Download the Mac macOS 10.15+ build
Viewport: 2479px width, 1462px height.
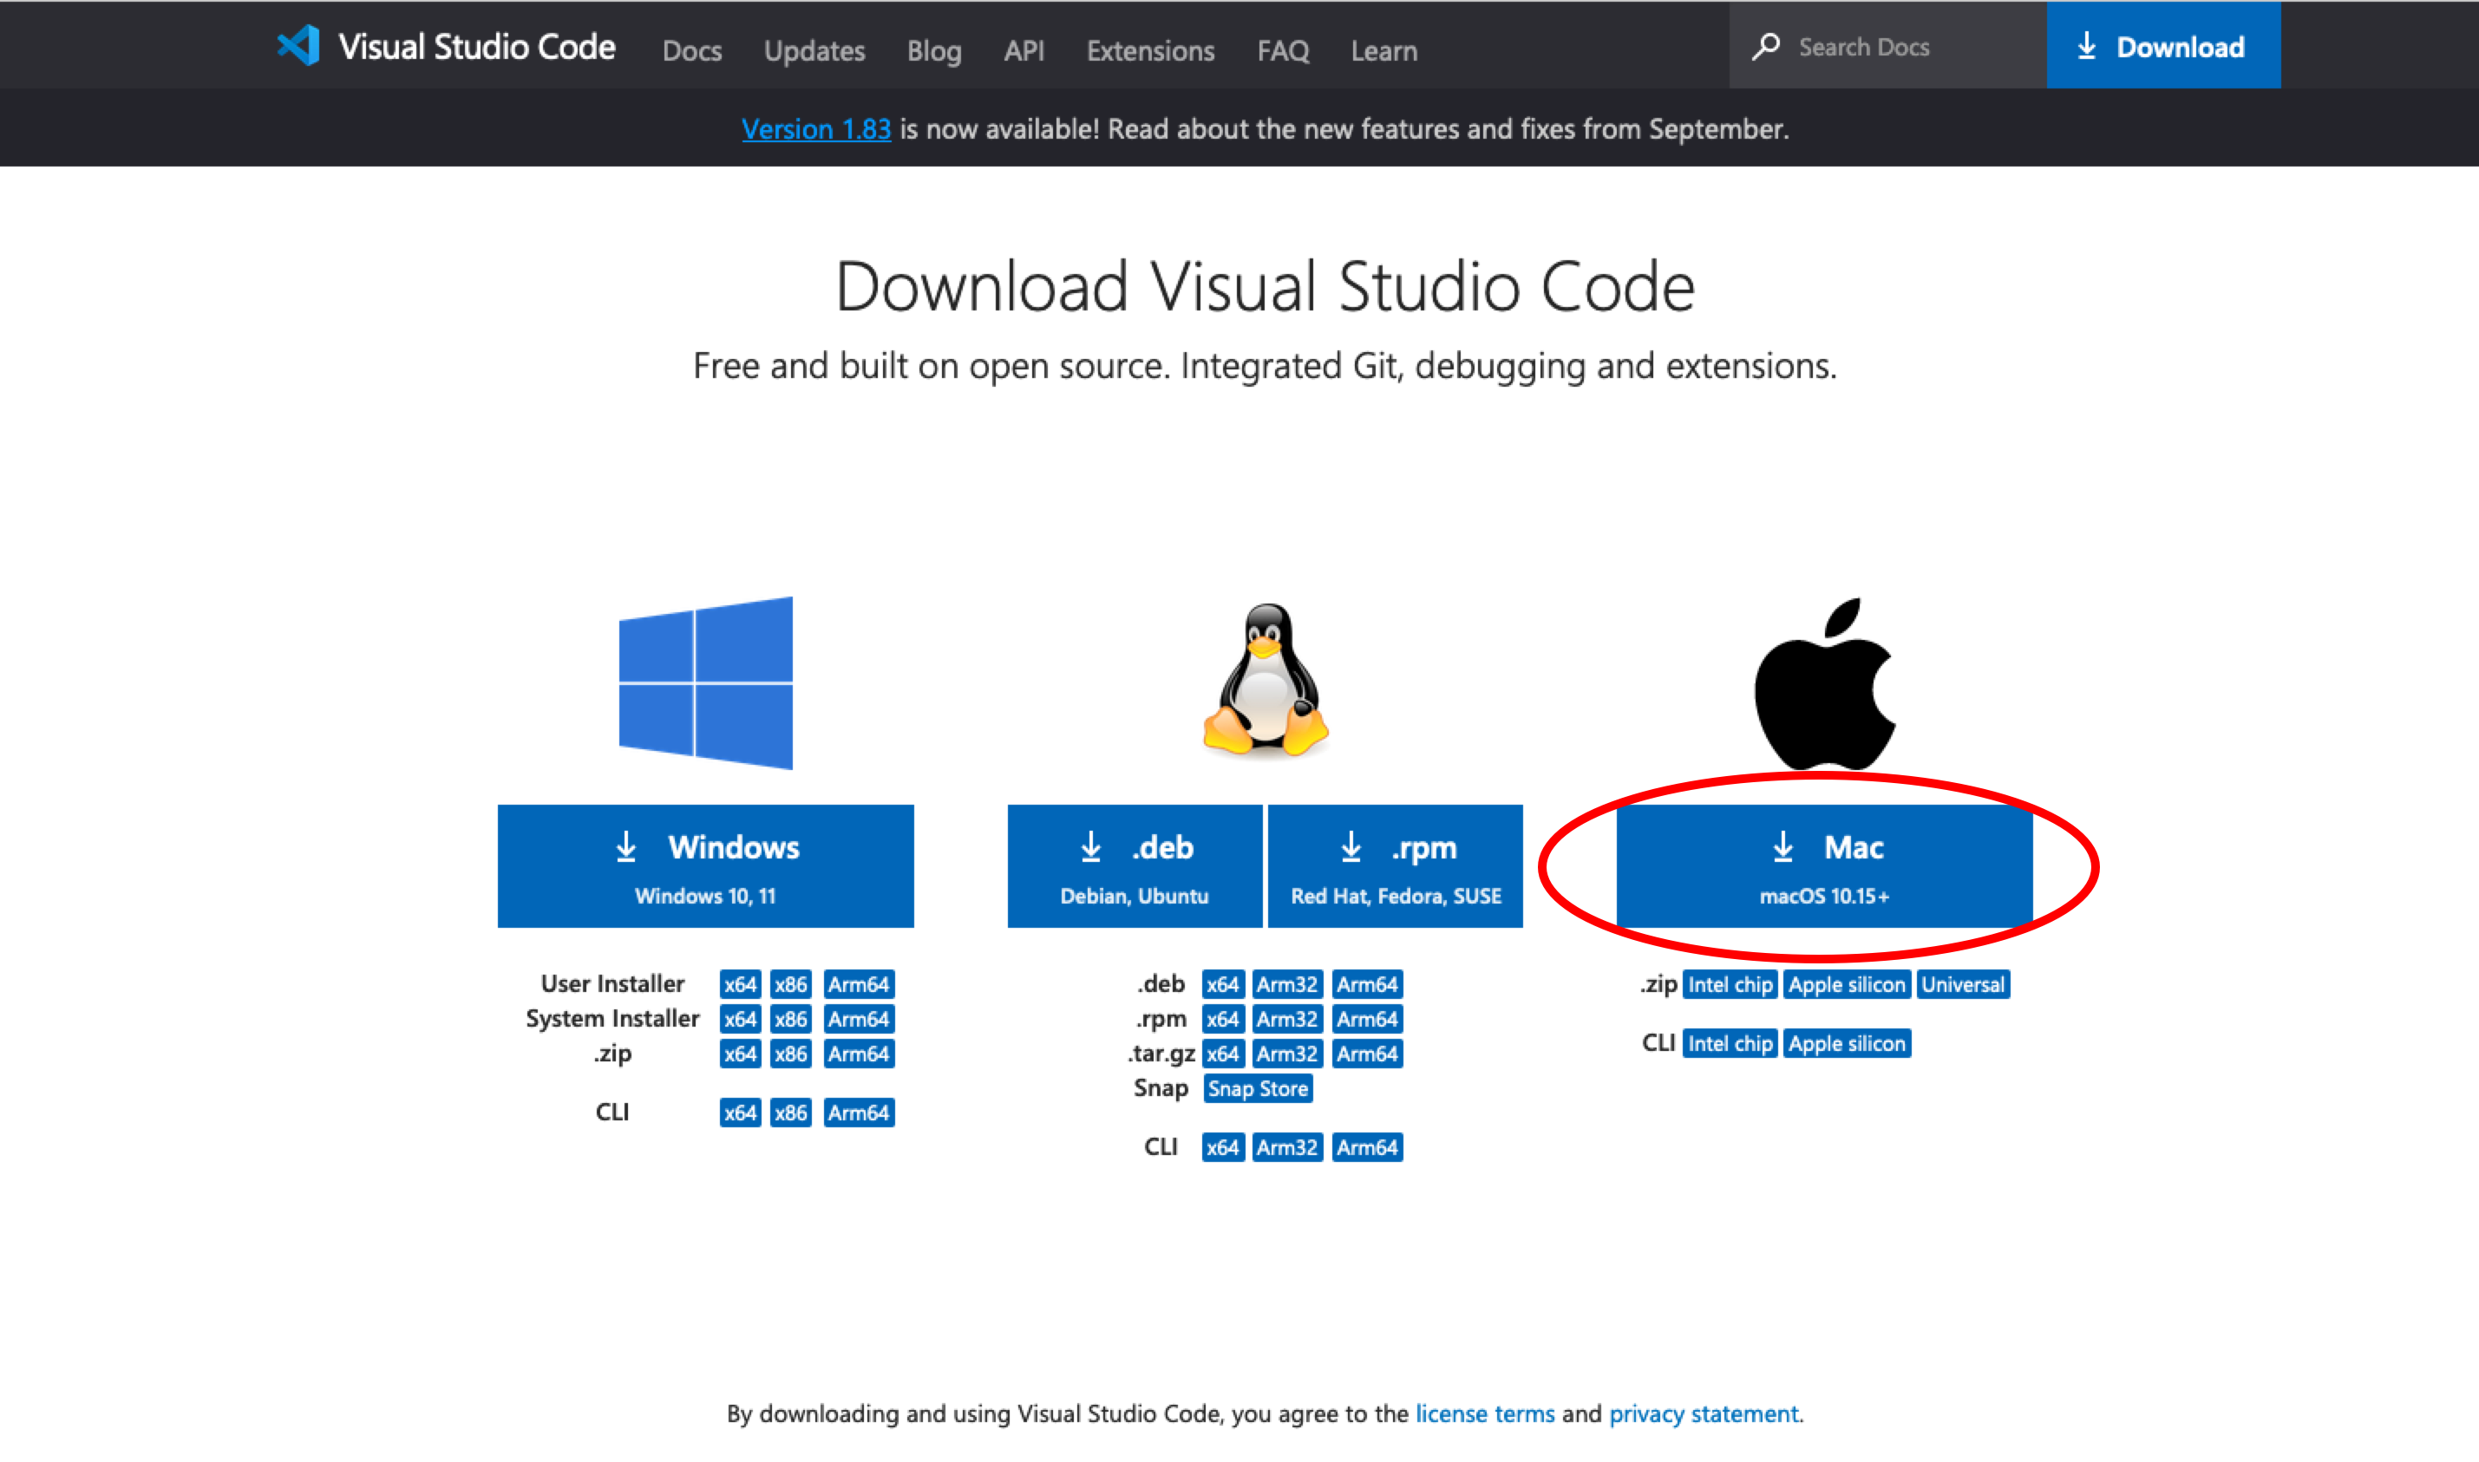[1824, 866]
